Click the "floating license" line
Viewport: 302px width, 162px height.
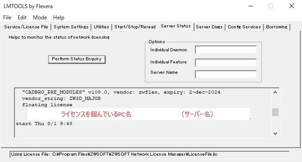[47, 105]
